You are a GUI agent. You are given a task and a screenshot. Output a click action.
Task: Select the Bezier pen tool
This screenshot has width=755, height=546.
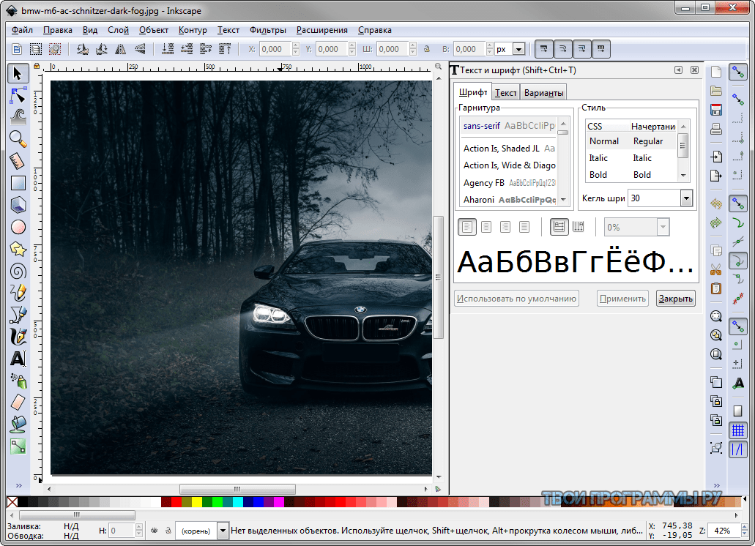coord(18,315)
